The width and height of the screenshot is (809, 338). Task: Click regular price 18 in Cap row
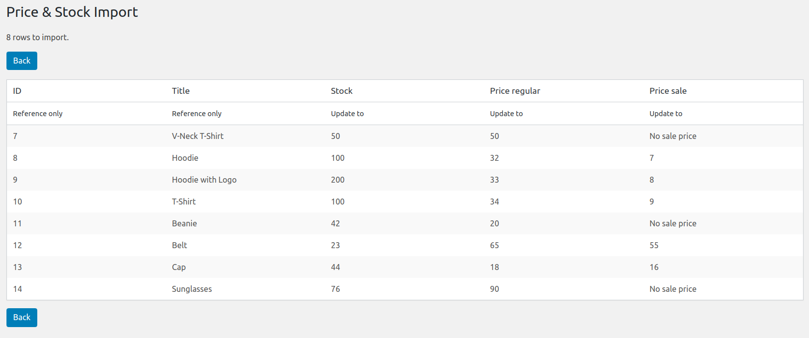click(494, 267)
